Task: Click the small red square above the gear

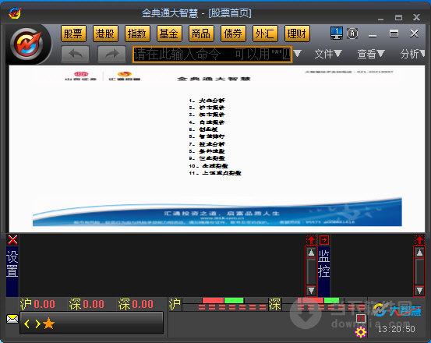Action: point(361,318)
